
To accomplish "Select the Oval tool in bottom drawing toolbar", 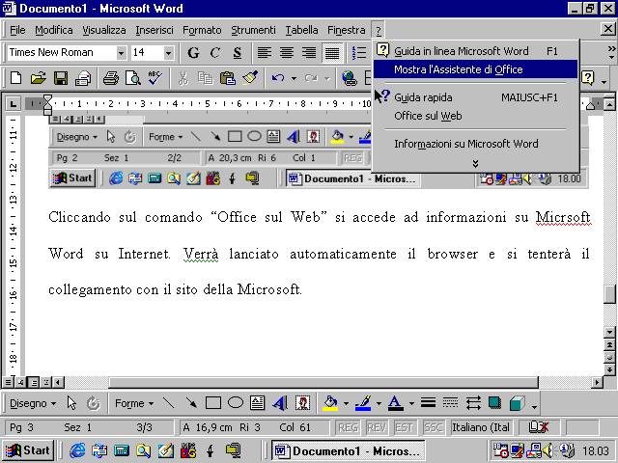I will [236, 403].
